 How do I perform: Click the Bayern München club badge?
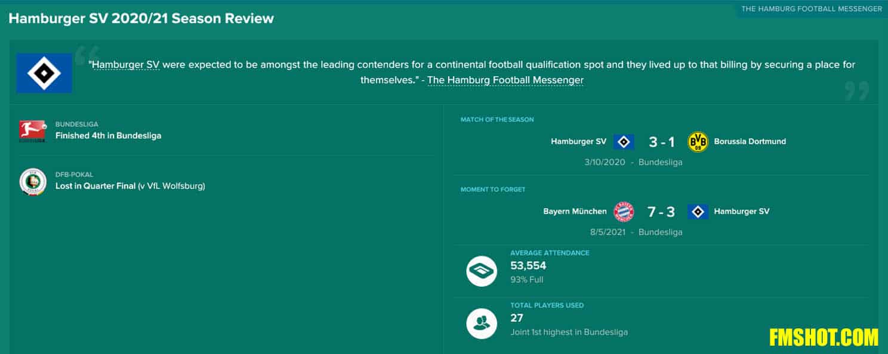624,212
